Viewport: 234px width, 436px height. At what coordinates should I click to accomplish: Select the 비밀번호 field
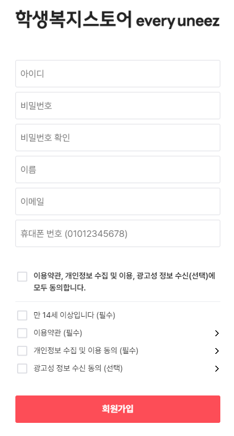pos(118,106)
